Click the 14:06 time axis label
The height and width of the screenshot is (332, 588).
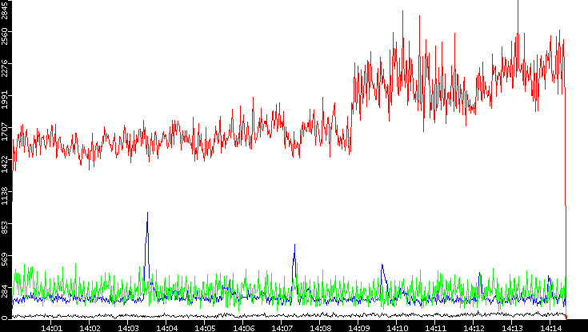click(x=243, y=328)
